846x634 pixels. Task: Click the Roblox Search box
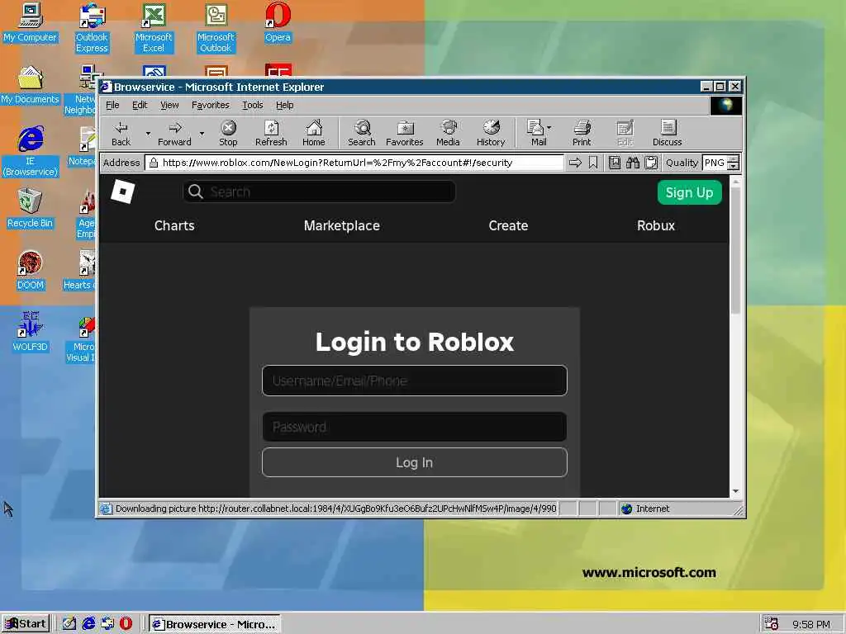pos(320,192)
